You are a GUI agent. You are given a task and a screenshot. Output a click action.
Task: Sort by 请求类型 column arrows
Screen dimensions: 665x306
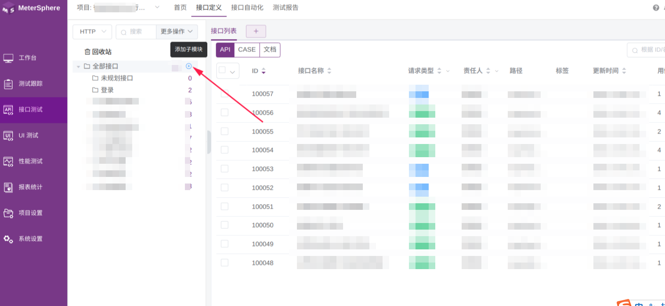(x=439, y=71)
